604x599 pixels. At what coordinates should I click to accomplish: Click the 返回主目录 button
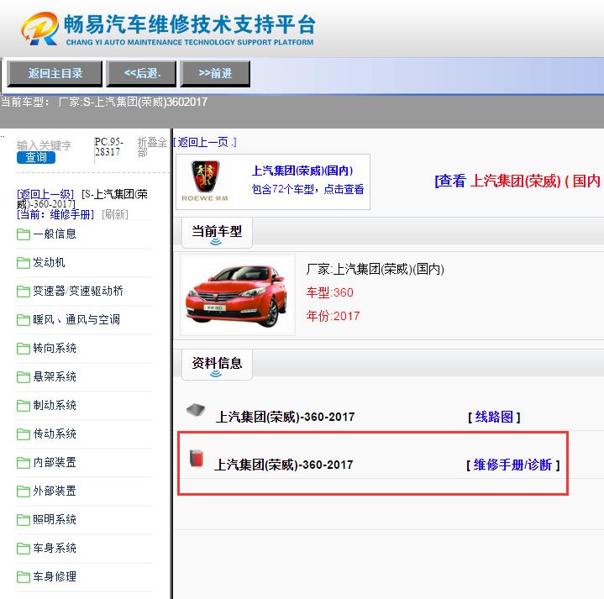(55, 73)
